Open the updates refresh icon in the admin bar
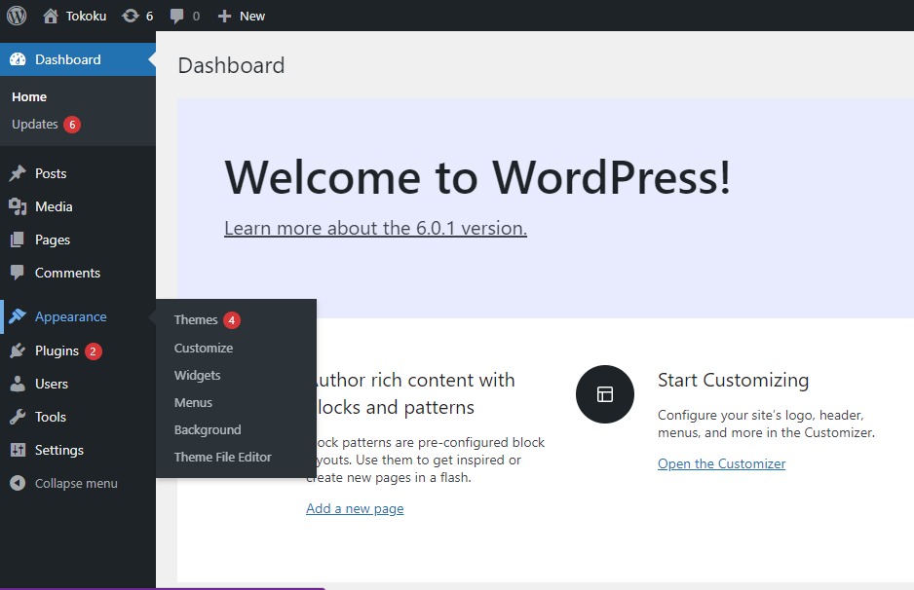Image resolution: width=914 pixels, height=590 pixels. (x=130, y=16)
